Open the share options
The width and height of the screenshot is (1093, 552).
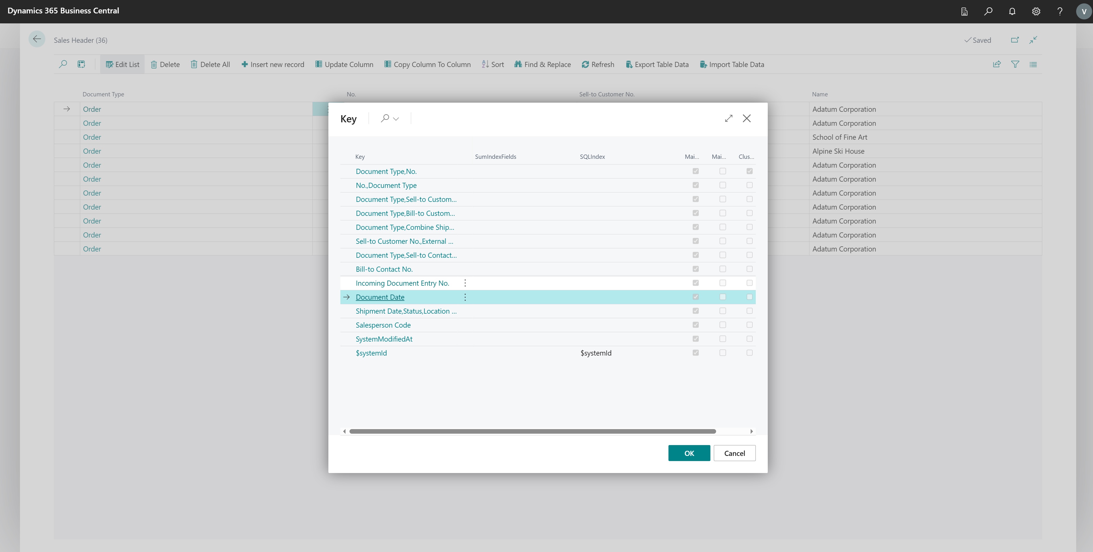pyautogui.click(x=997, y=64)
